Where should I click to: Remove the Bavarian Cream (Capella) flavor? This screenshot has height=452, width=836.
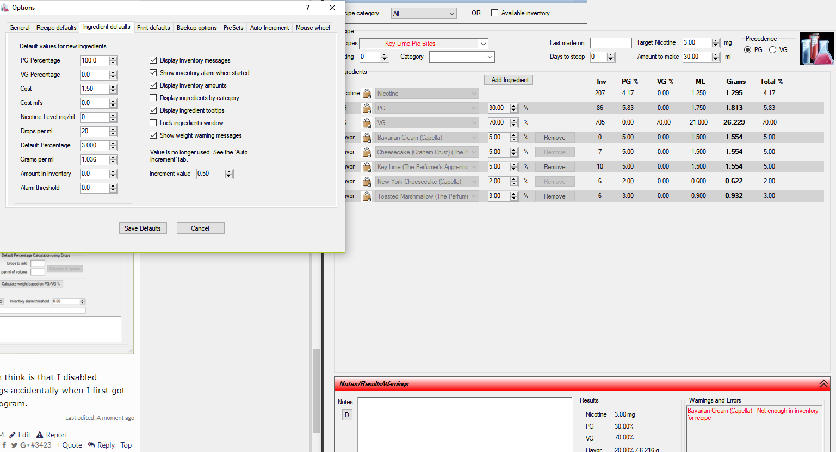[x=555, y=138]
